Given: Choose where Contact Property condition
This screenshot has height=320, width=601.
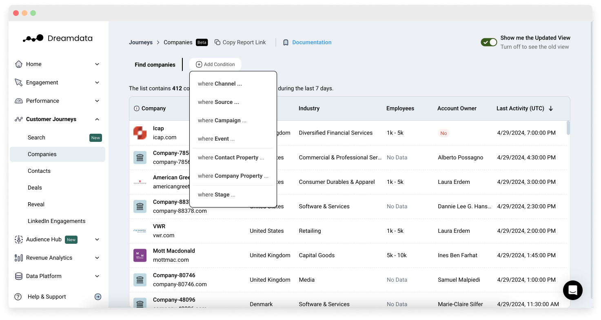Looking at the screenshot, I should [x=233, y=157].
